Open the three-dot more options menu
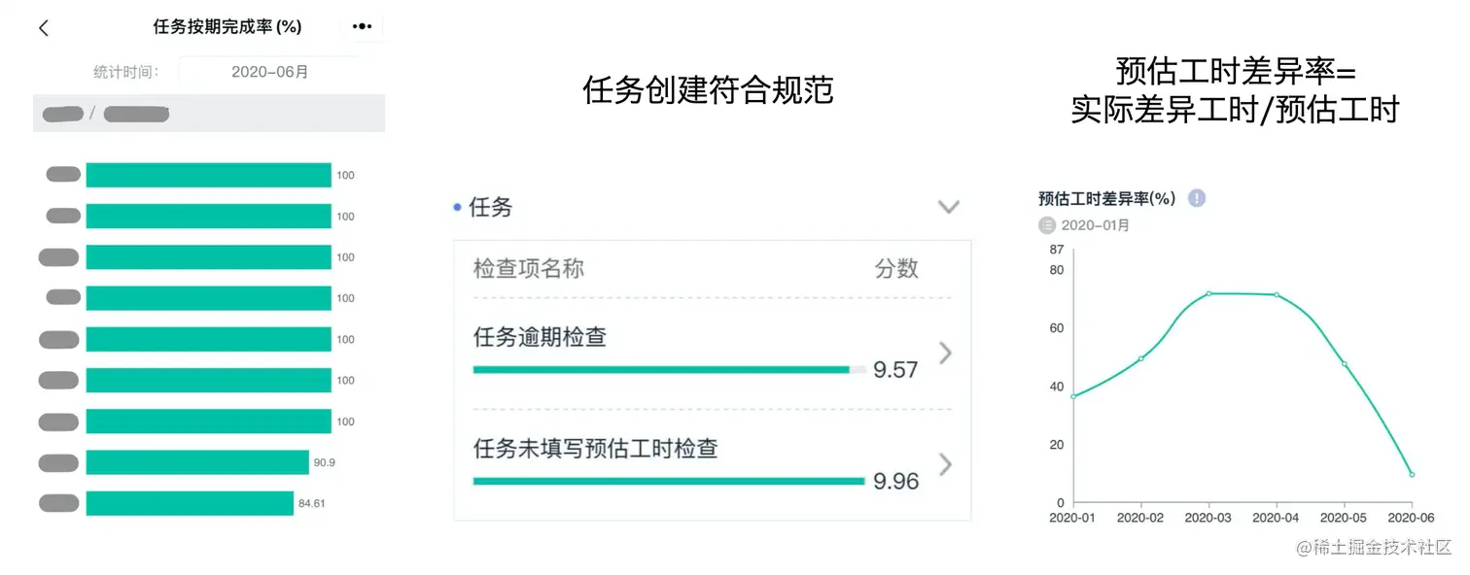 (363, 27)
